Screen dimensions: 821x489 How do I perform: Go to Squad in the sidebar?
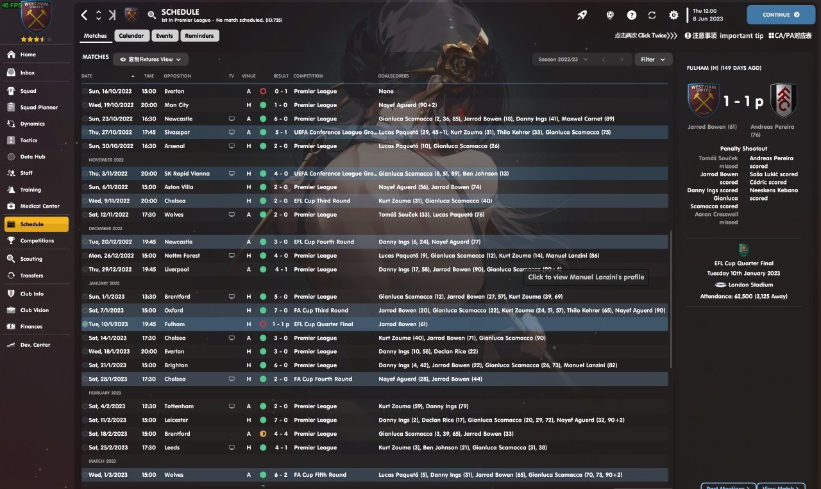coord(35,91)
